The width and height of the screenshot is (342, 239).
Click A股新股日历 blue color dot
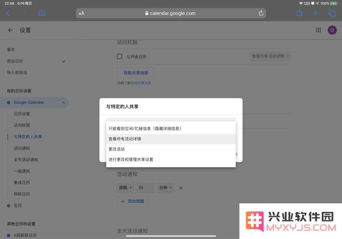(x=9, y=236)
